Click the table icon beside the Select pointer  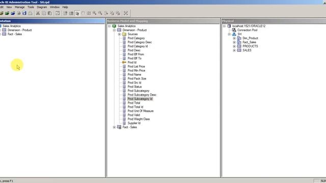coord(71,13)
